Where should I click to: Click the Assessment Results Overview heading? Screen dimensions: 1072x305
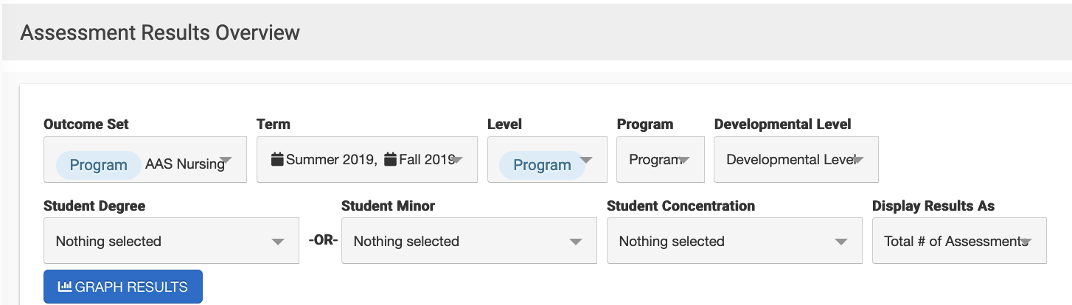[160, 32]
